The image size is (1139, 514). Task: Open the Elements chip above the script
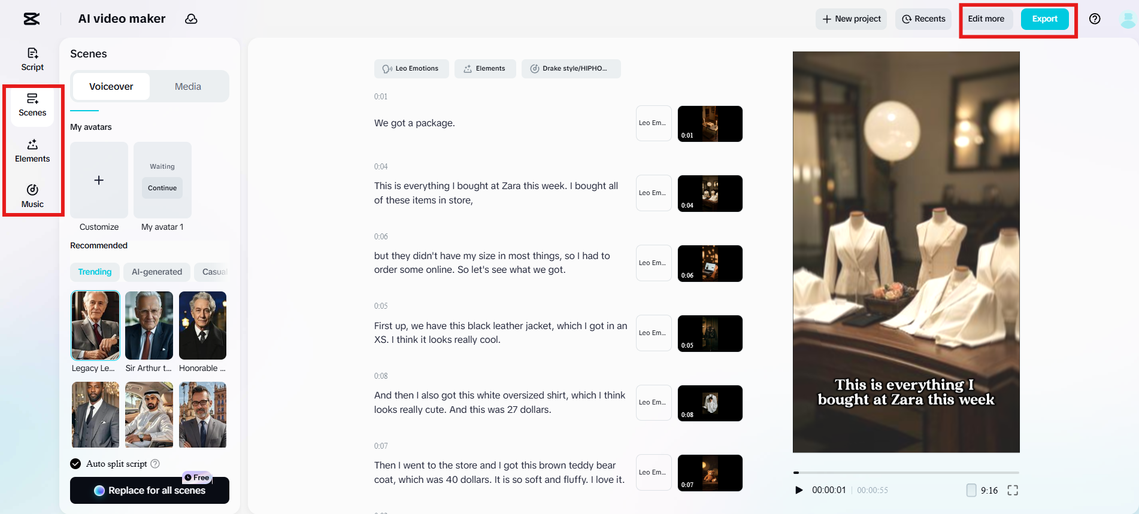pos(485,69)
